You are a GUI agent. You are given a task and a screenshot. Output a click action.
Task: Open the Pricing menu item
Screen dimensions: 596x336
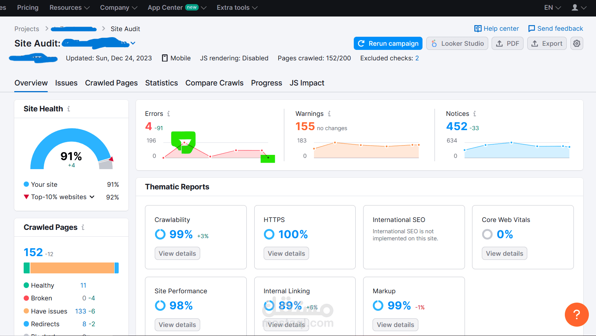coord(28,7)
